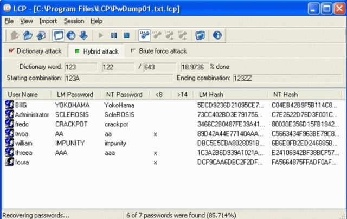The height and width of the screenshot is (219, 347).
Task: Click LM password YOKOHAMA
Action: [x=72, y=105]
